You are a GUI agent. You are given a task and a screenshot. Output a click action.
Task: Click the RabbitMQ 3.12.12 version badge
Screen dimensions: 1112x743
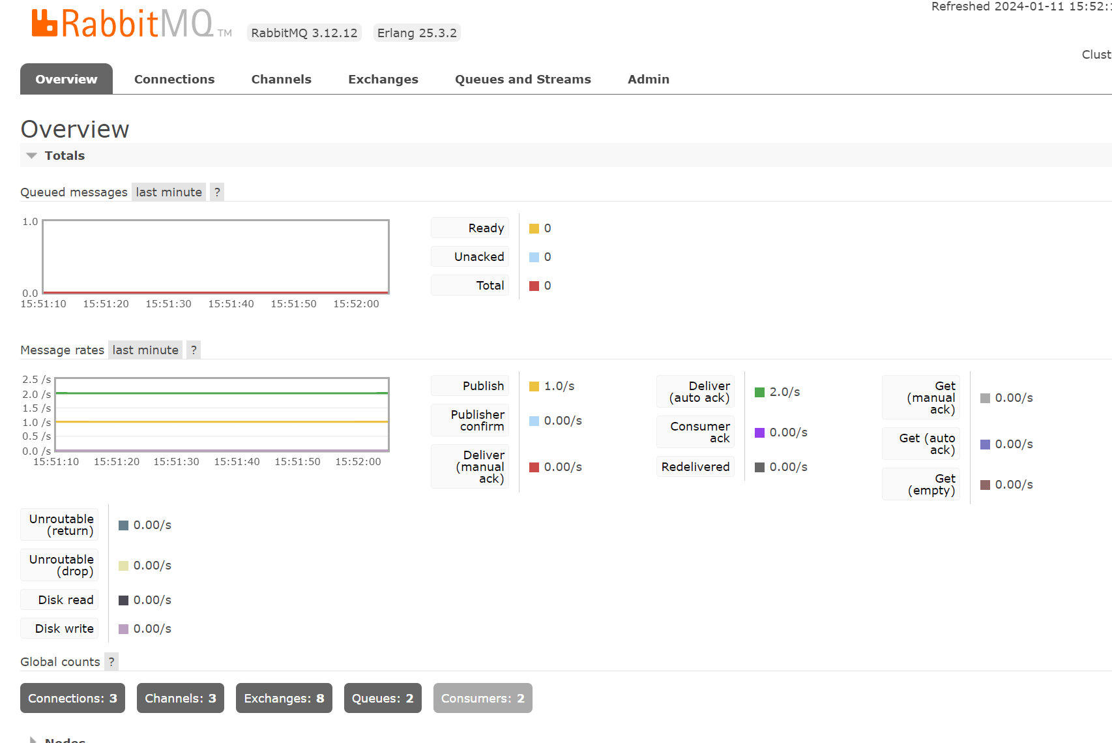coord(304,33)
